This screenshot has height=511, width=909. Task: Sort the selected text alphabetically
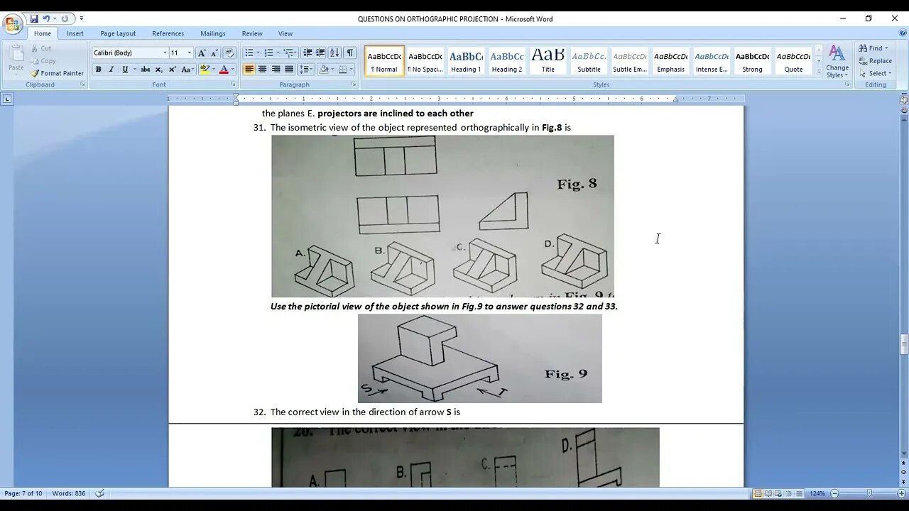click(335, 53)
